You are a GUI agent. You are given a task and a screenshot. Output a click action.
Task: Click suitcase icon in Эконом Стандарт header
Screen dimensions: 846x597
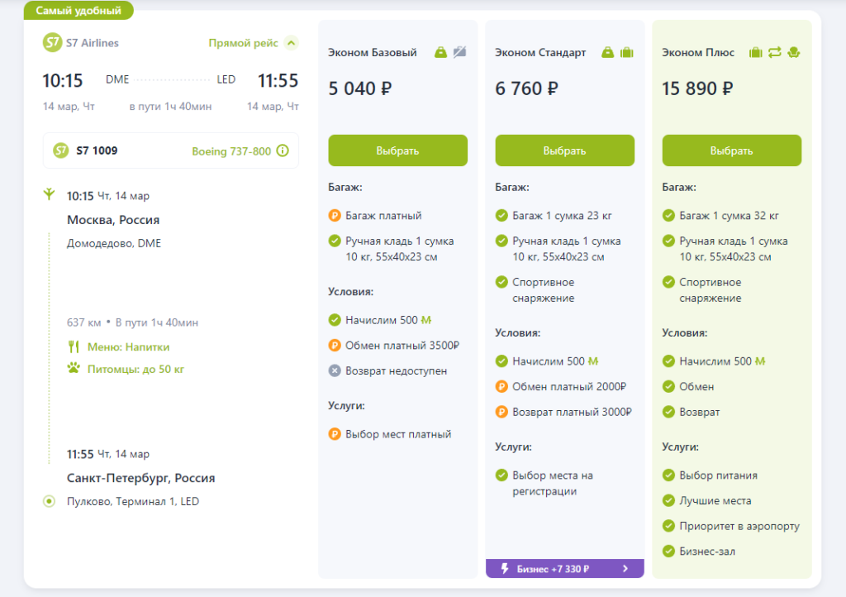627,52
